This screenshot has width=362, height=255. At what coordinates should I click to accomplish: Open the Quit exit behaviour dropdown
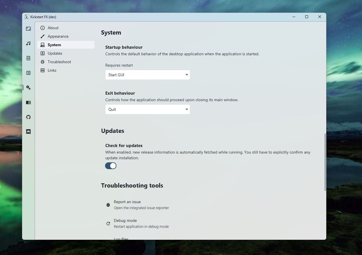(148, 109)
